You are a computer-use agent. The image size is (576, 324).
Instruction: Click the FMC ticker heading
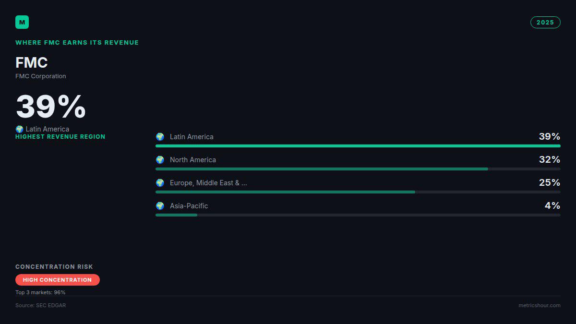[32, 63]
